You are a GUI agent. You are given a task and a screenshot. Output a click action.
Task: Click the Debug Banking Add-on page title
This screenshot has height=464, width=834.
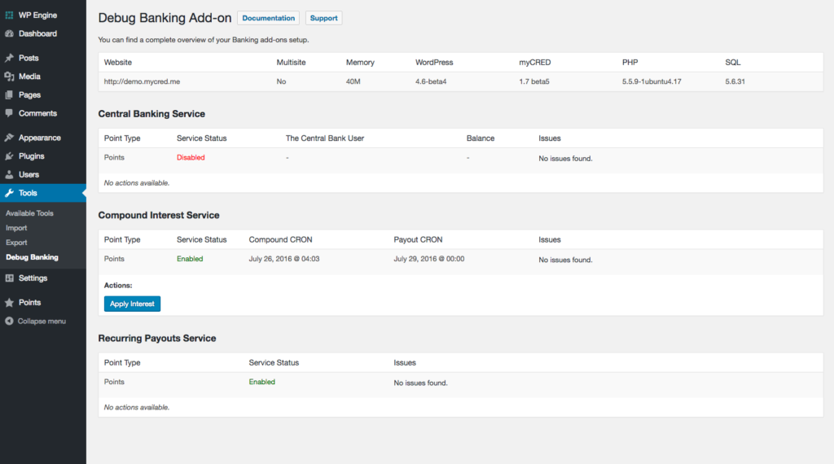tap(165, 18)
